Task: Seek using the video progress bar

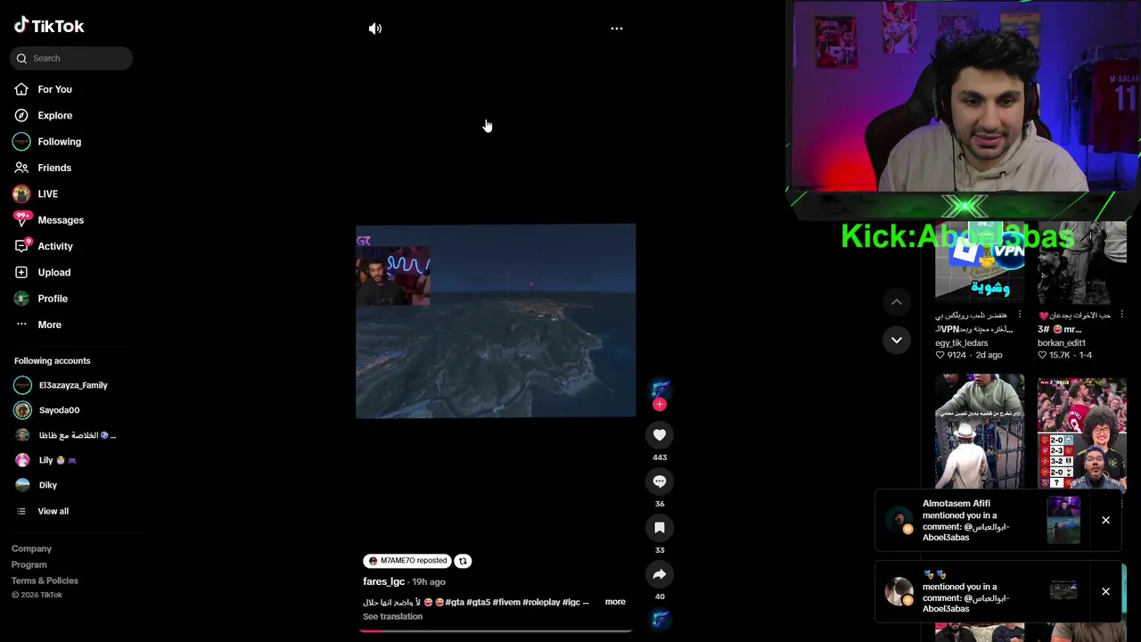Action: [x=496, y=630]
